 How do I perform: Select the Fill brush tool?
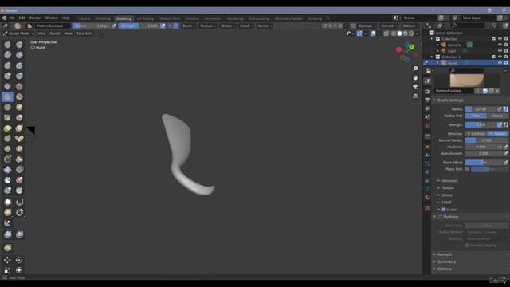19,96
